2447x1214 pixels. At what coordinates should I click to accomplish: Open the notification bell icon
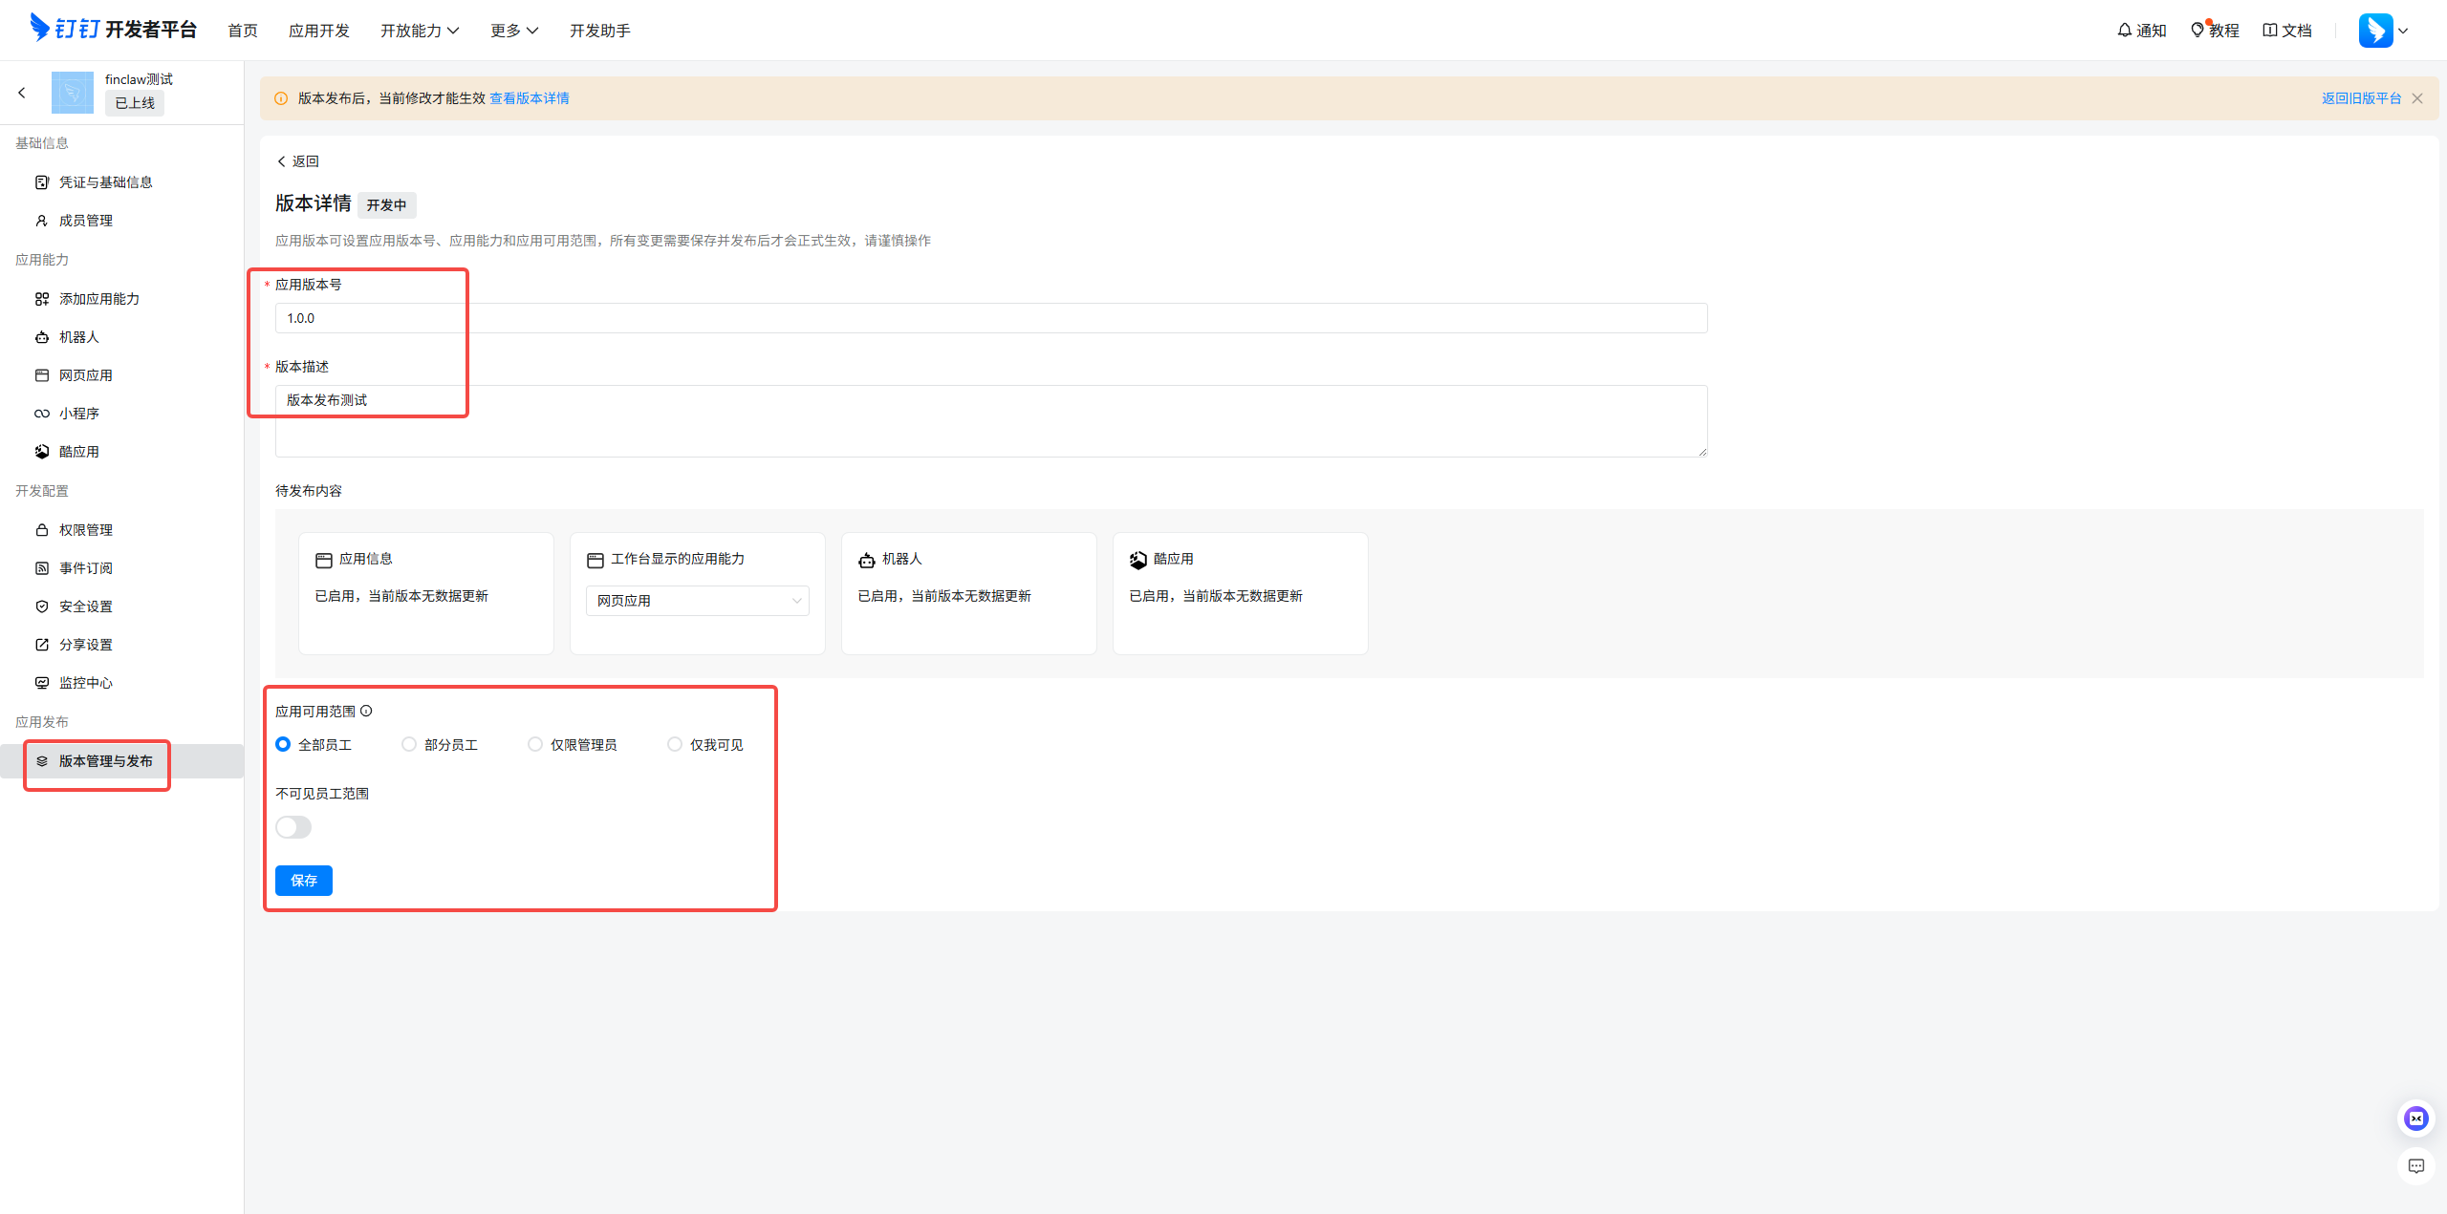tap(2124, 31)
